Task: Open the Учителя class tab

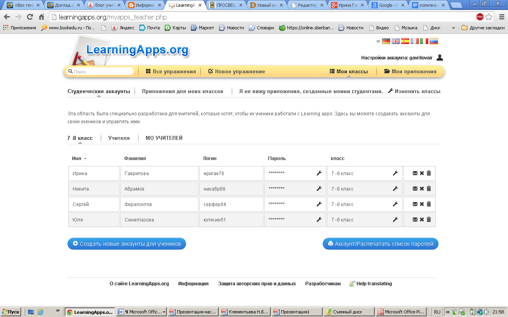Action: (119, 138)
